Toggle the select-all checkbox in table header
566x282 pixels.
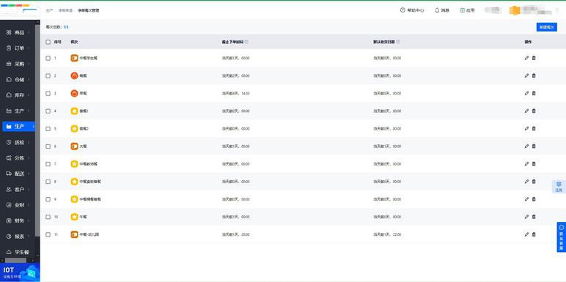48,42
